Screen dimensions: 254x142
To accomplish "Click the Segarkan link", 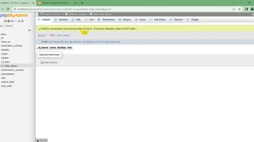I will [x=114, y=42].
